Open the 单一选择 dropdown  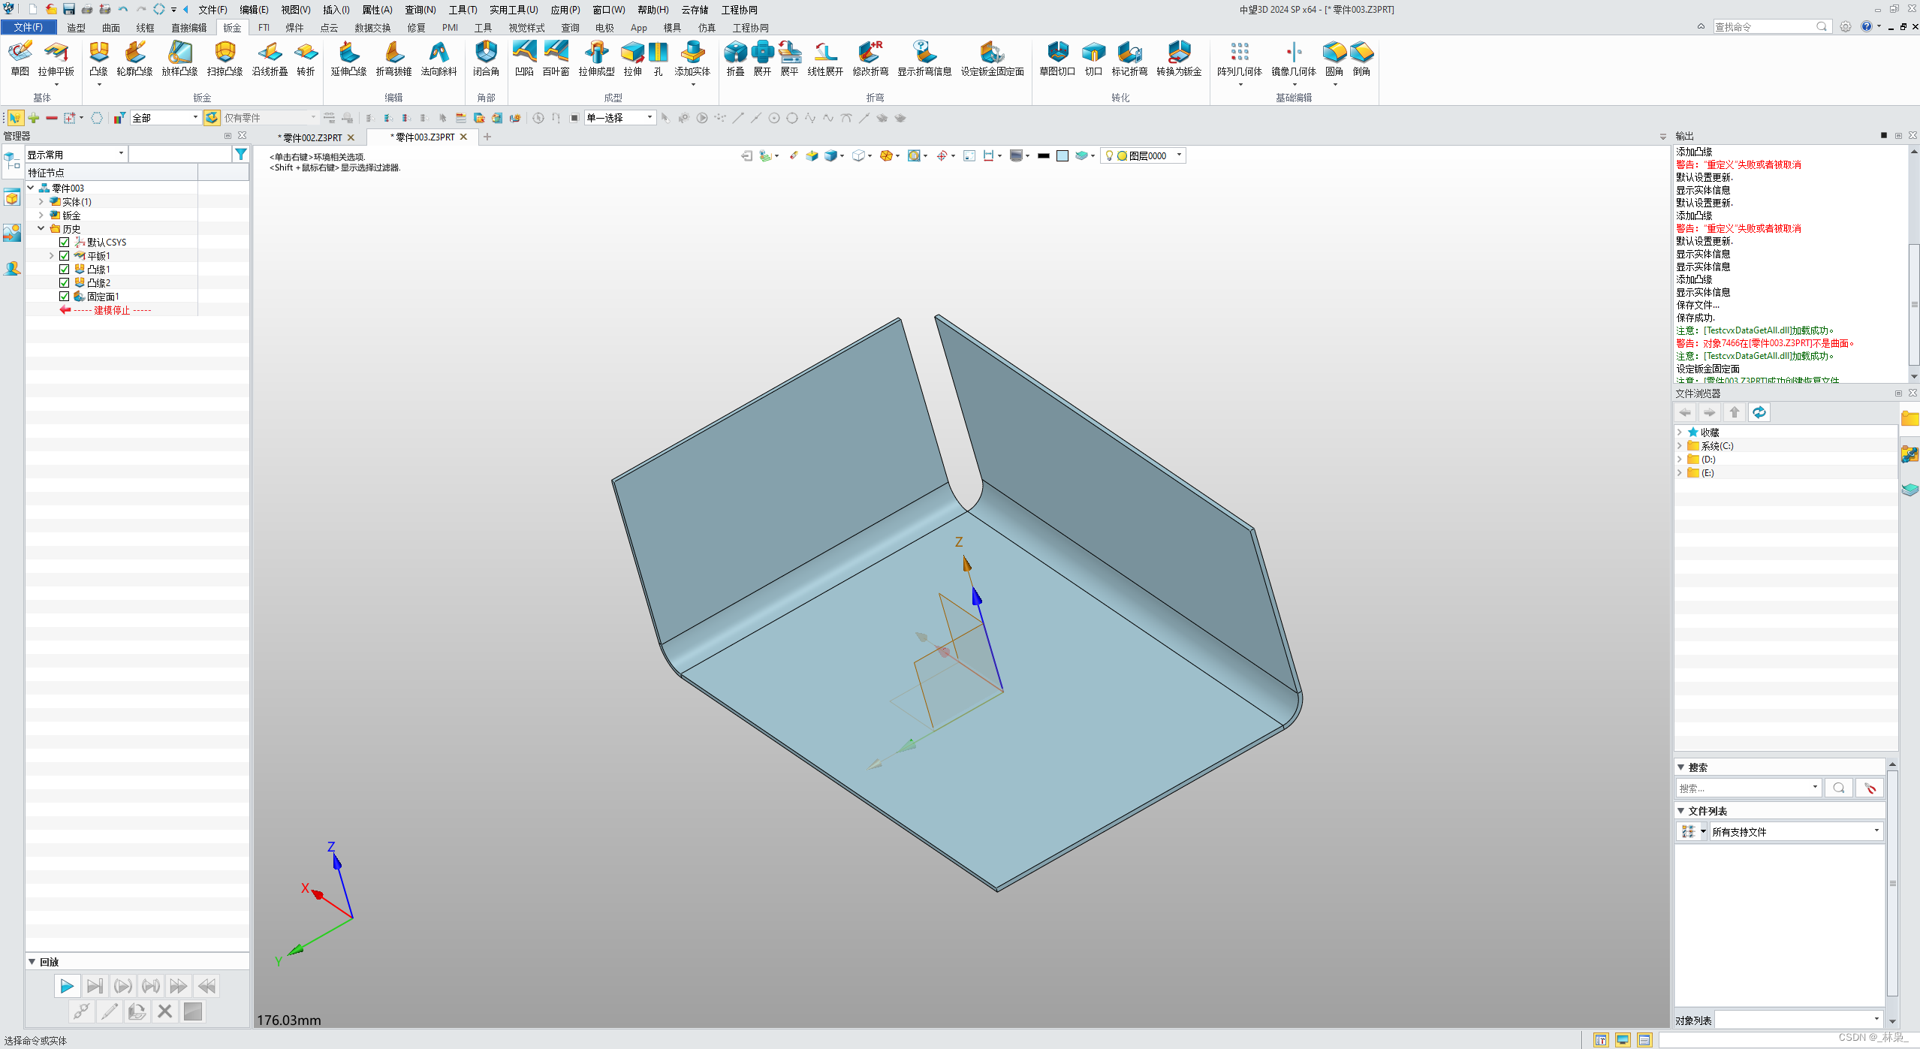click(x=649, y=118)
